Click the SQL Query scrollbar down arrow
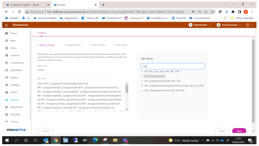Screen dimensions: 259x146 [127, 109]
